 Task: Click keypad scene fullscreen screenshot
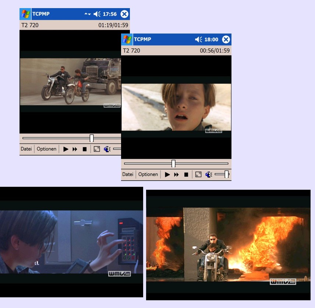tap(71, 242)
